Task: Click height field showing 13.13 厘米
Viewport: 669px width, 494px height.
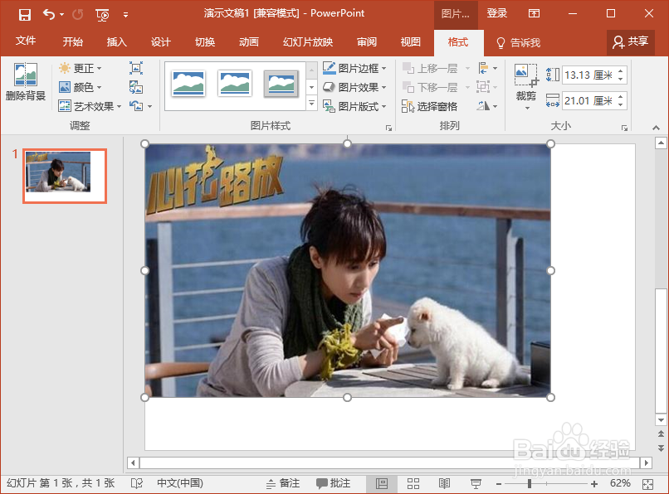Action: (588, 75)
